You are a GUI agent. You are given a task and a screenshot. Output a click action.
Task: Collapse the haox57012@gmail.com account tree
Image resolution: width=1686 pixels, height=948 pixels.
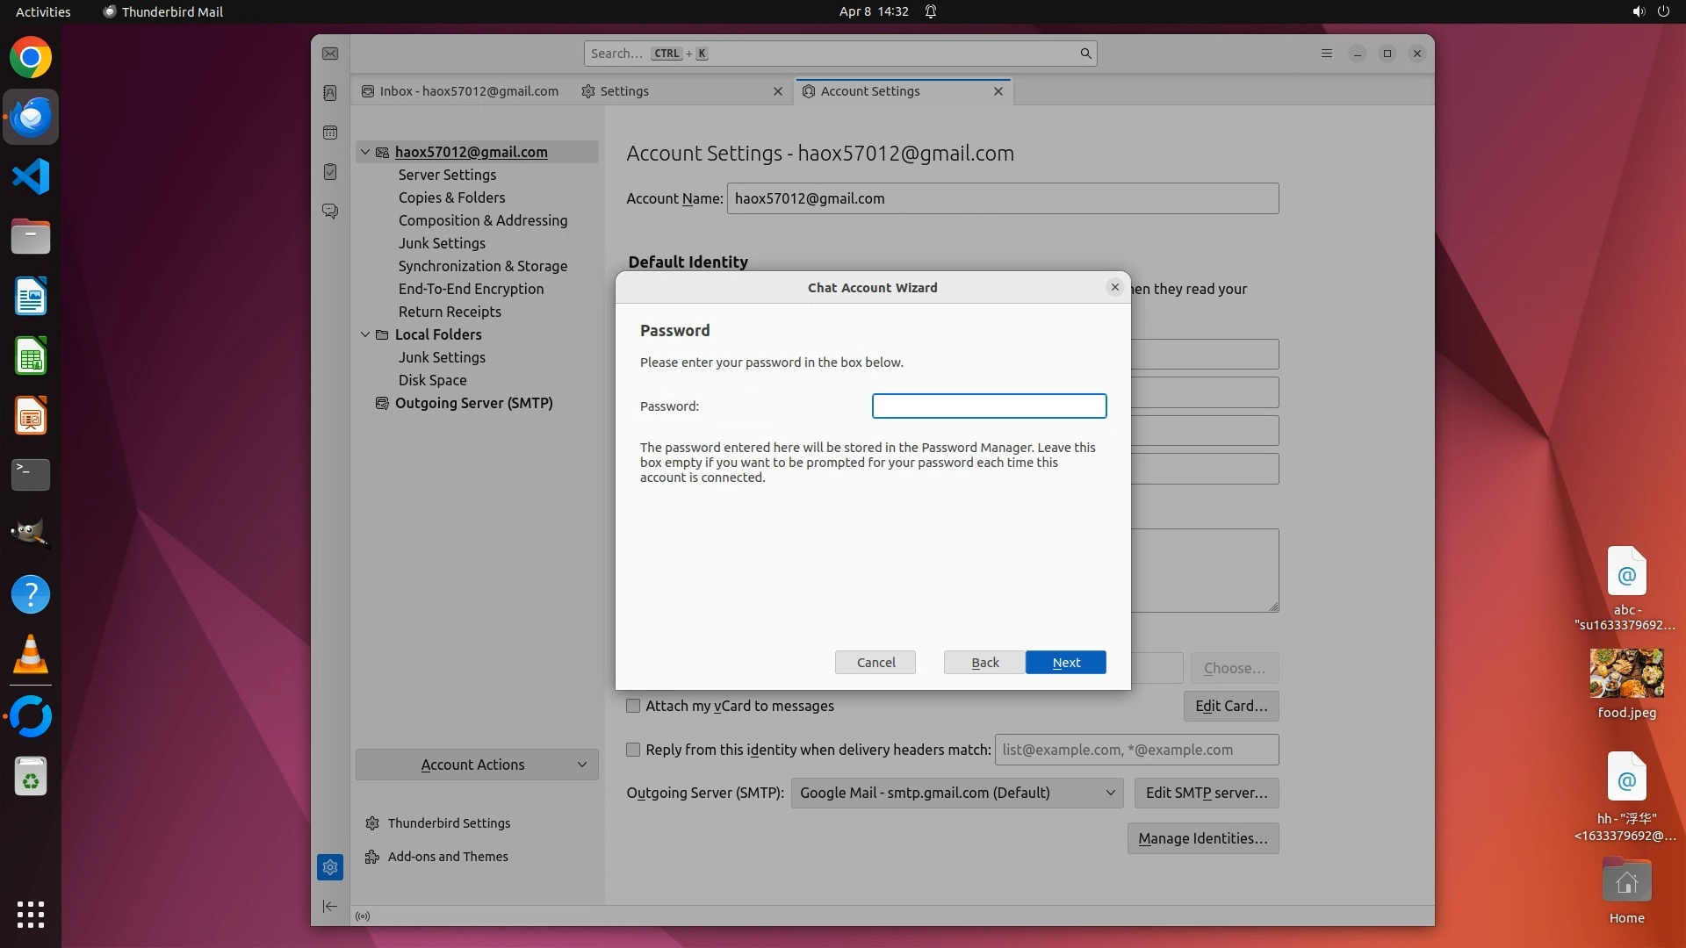365,152
